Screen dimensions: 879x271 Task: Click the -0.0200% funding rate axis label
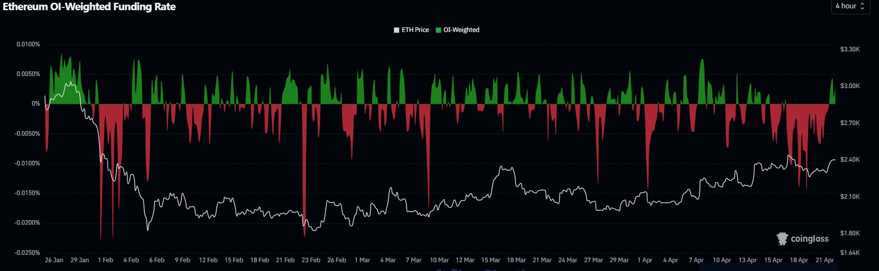click(x=27, y=223)
